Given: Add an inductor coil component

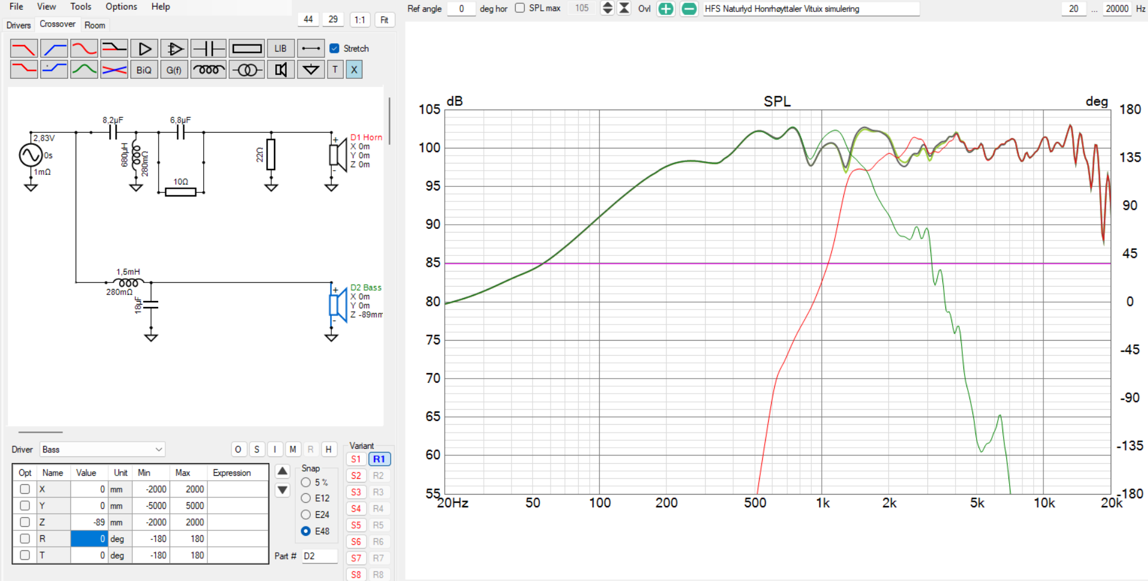Looking at the screenshot, I should click(x=208, y=70).
